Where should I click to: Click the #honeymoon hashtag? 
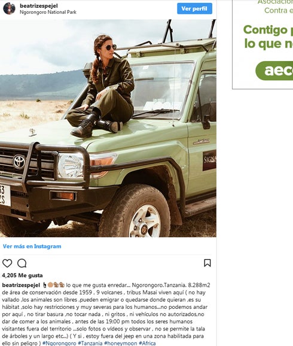[x=120, y=343]
